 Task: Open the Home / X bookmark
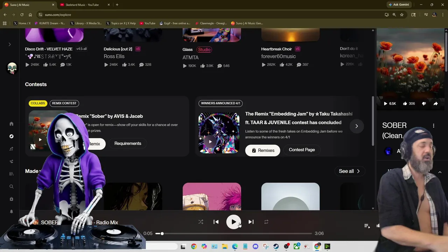pos(22,23)
